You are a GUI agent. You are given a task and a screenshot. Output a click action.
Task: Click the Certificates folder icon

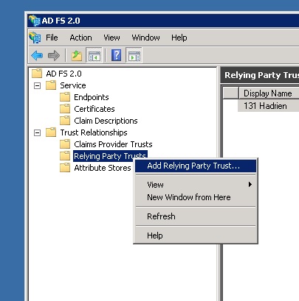[x=65, y=109]
